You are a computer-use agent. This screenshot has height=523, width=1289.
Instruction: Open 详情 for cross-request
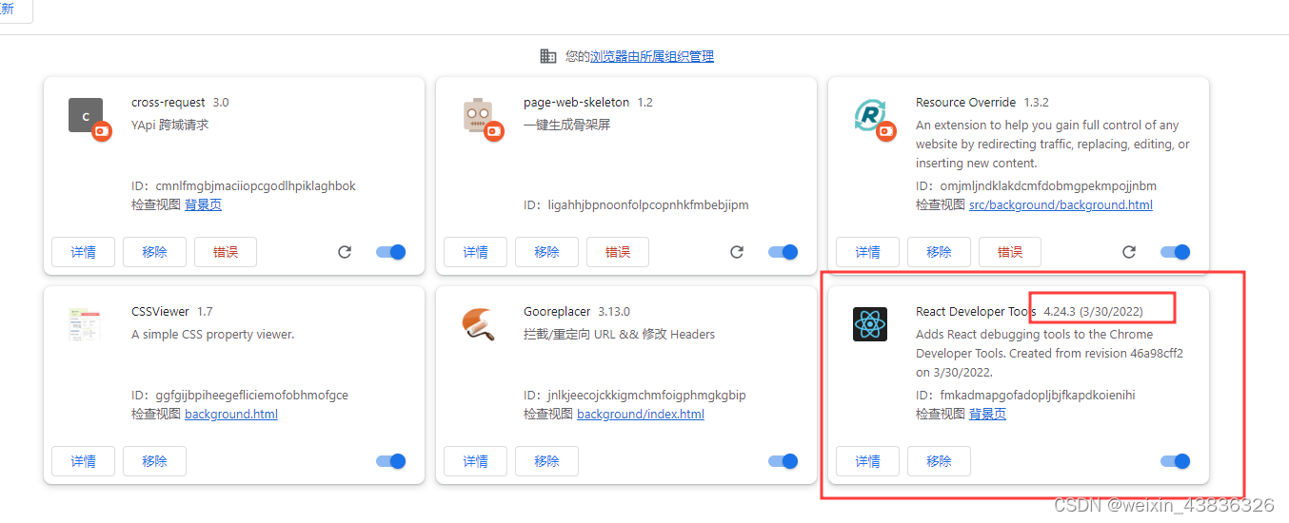pos(83,252)
